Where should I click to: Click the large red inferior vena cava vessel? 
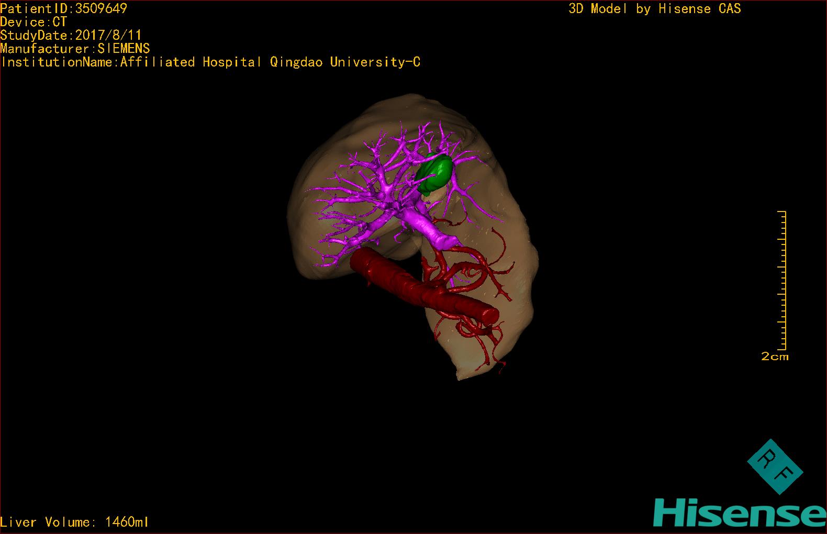point(424,286)
